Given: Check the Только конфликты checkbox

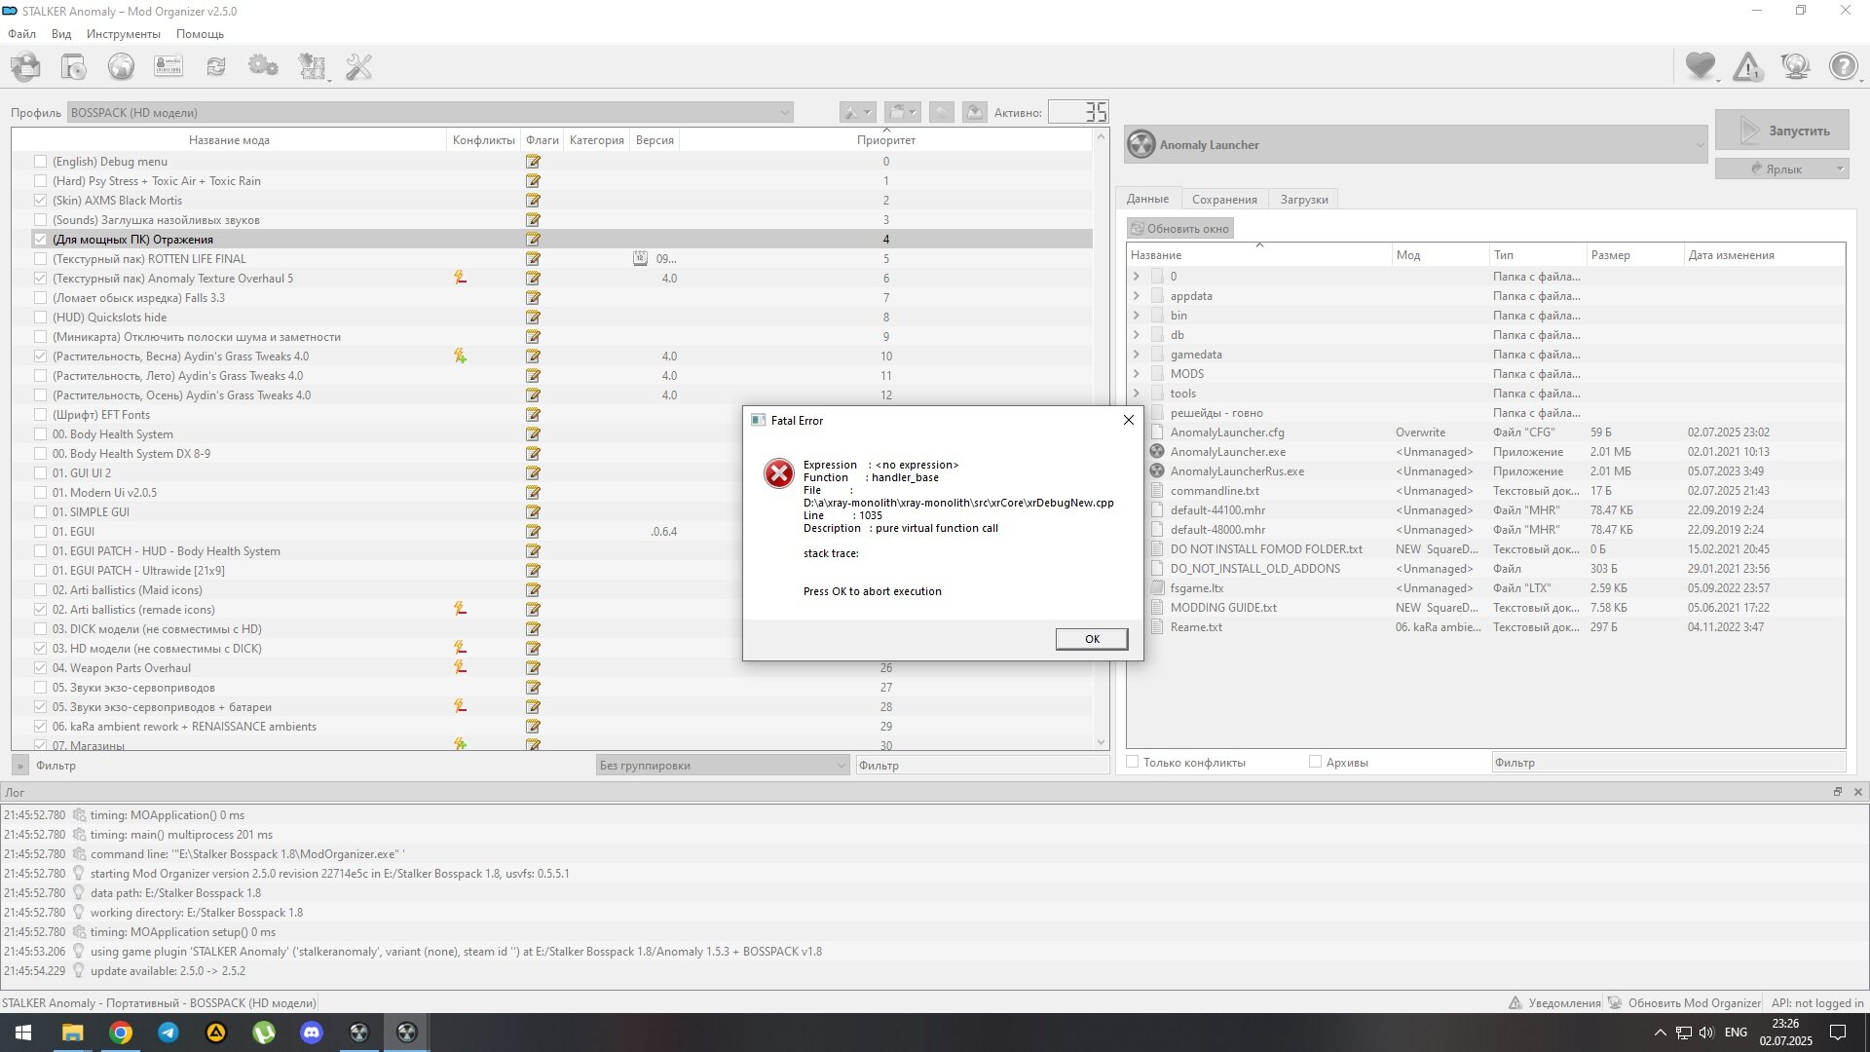Looking at the screenshot, I should (1133, 762).
